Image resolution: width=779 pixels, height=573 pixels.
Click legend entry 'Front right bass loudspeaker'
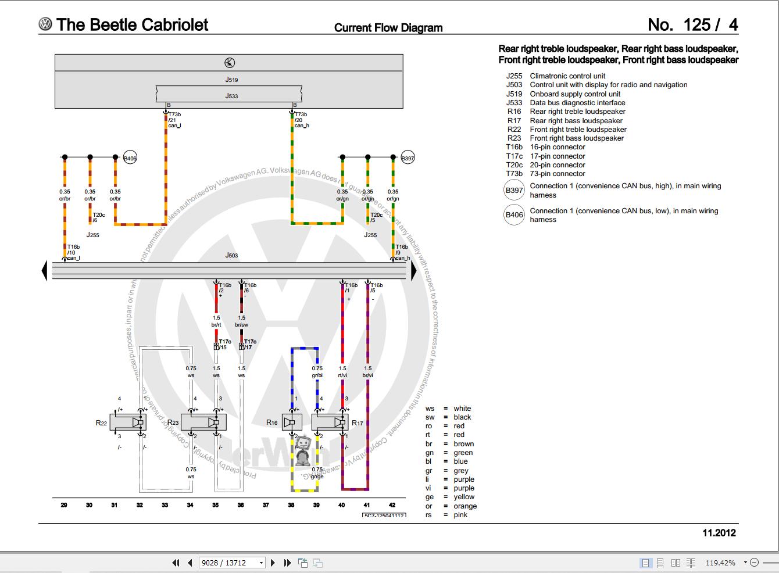(x=577, y=138)
